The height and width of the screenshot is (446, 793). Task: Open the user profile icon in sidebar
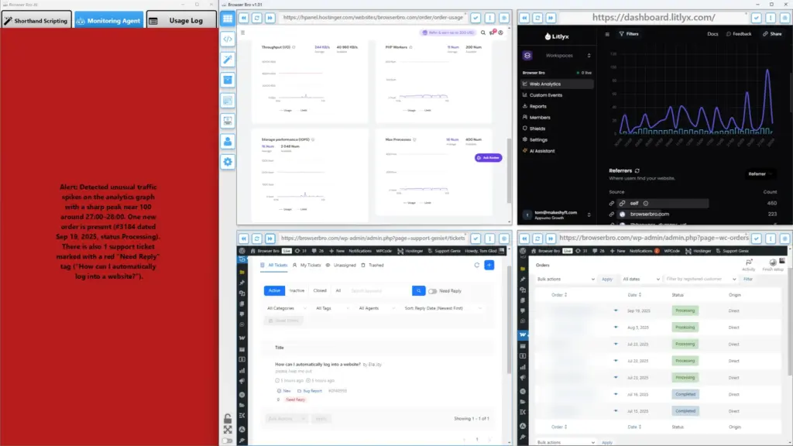tap(228, 141)
